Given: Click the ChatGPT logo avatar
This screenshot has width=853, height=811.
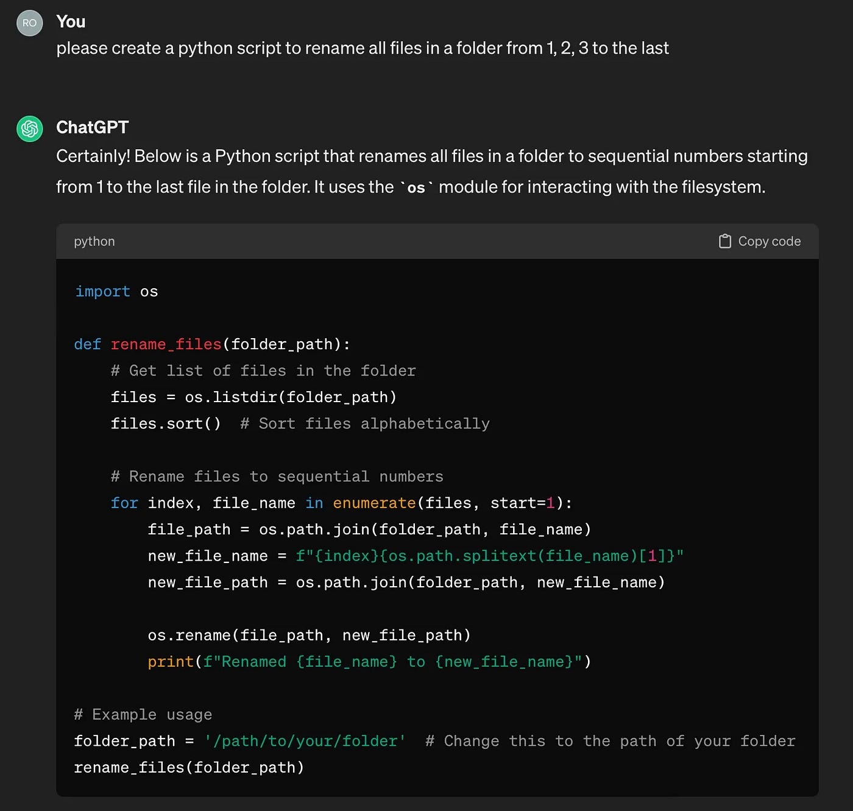Looking at the screenshot, I should 29,129.
